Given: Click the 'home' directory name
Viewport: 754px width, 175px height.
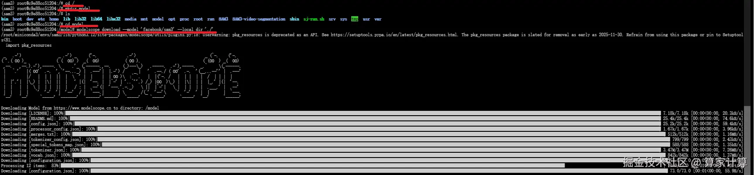Looking at the screenshot, I should (54, 19).
